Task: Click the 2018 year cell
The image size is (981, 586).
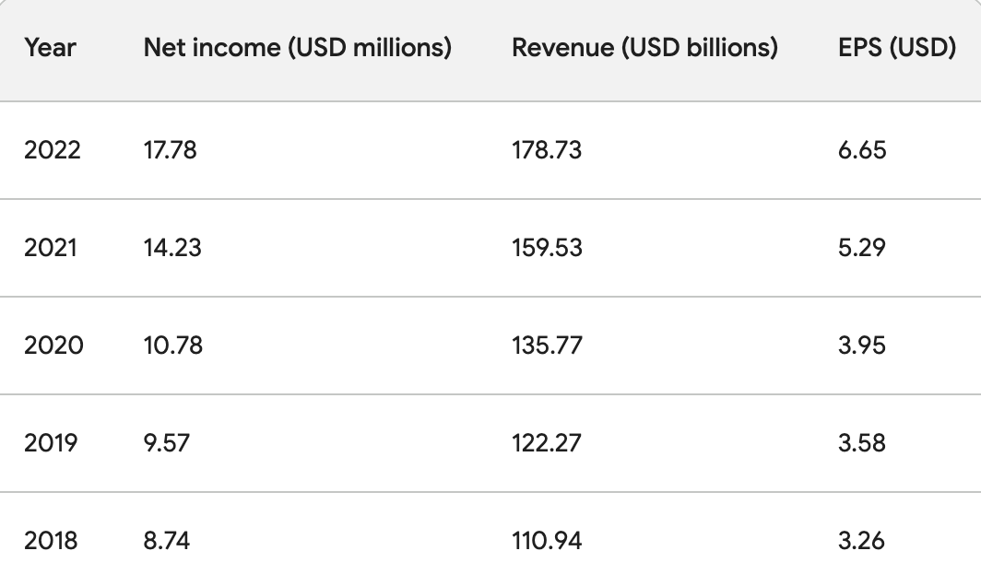Action: click(x=52, y=541)
